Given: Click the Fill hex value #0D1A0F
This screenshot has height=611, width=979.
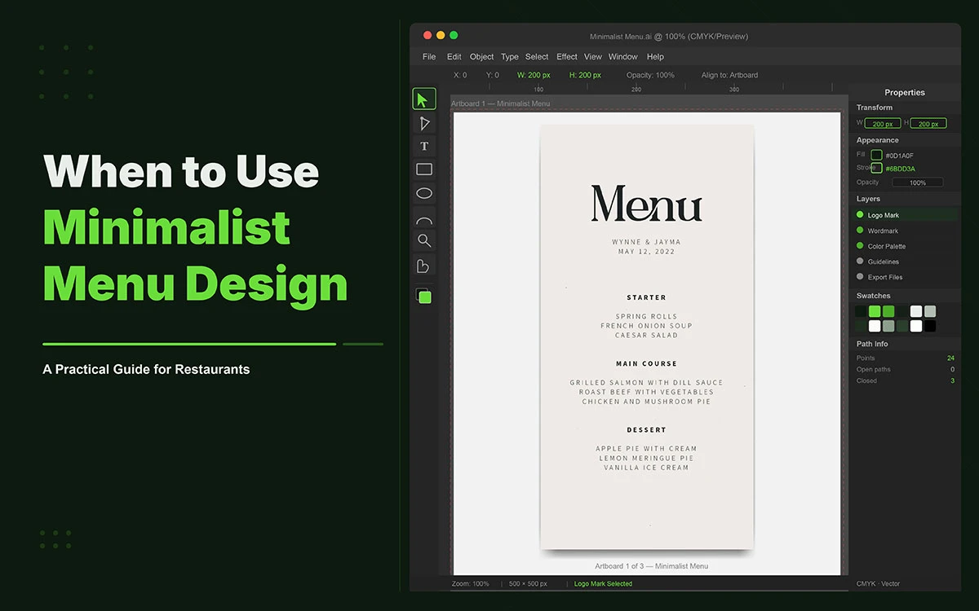Looking at the screenshot, I should [x=900, y=156].
